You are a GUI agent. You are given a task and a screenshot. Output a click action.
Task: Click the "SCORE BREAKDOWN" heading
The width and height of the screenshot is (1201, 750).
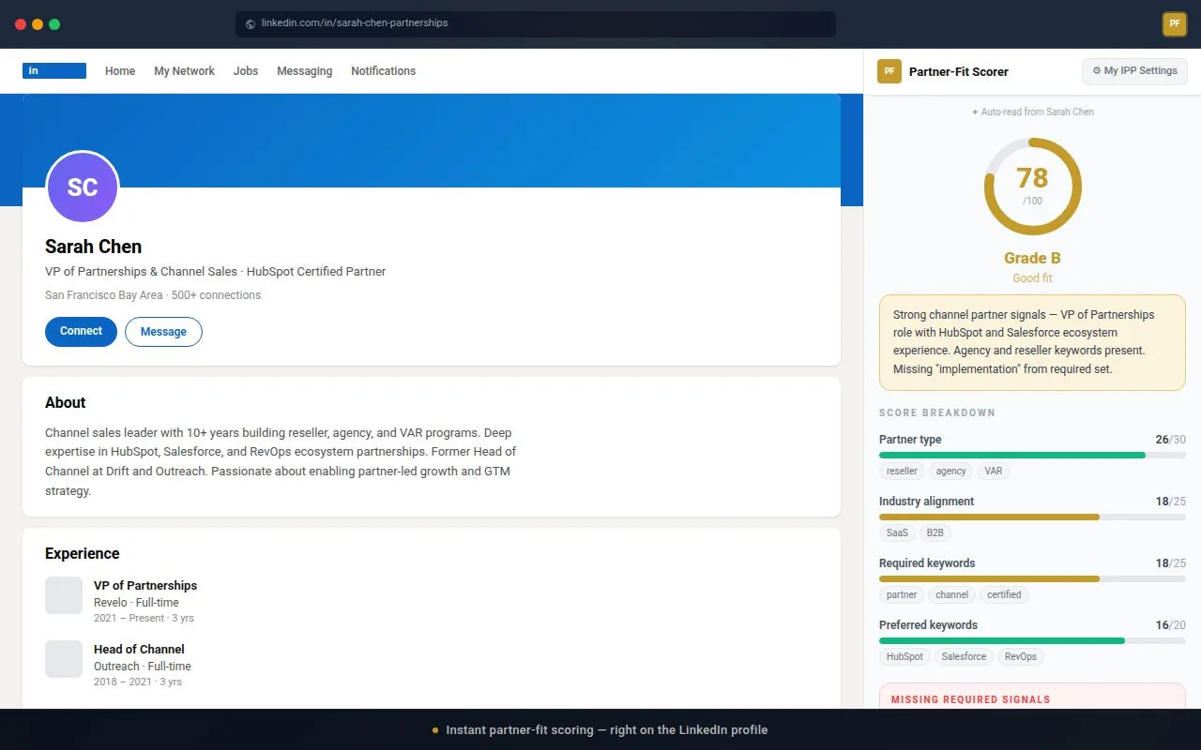click(x=937, y=412)
